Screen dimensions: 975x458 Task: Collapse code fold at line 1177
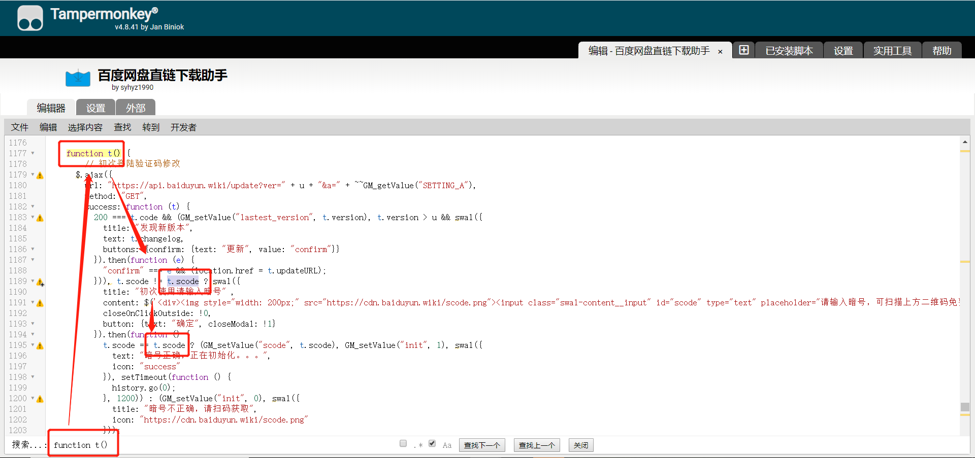[33, 153]
